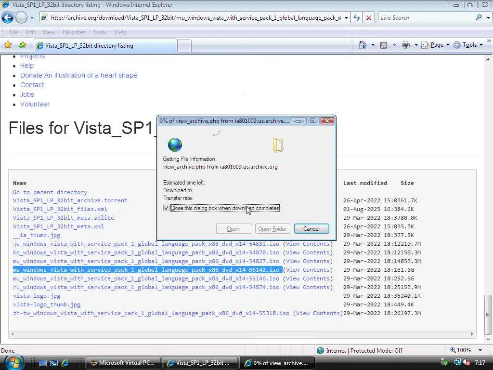The height and width of the screenshot is (370, 493).
Task: Uncheck Close this dialog box when download completes
Action: pos(166,208)
